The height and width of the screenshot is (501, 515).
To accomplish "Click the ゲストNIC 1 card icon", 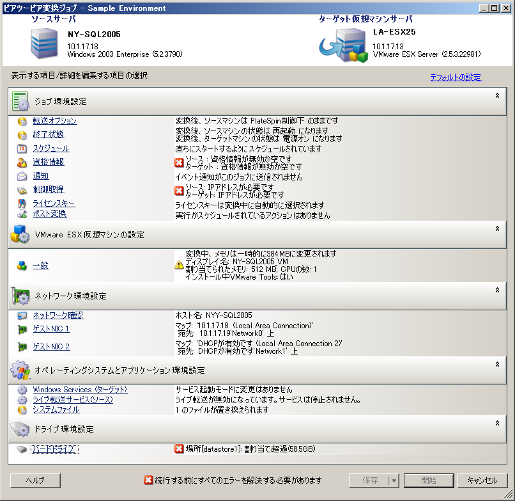I will click(22, 329).
